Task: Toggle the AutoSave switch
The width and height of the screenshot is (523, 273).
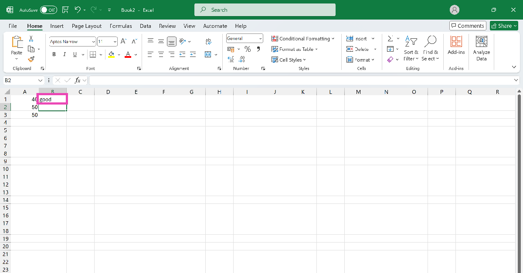Action: [49, 10]
